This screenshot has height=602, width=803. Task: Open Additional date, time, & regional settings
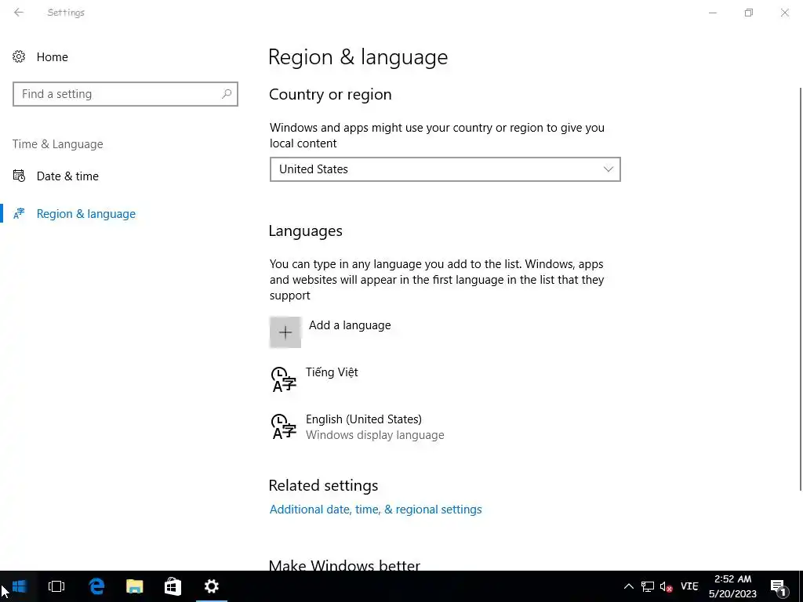pyautogui.click(x=376, y=510)
